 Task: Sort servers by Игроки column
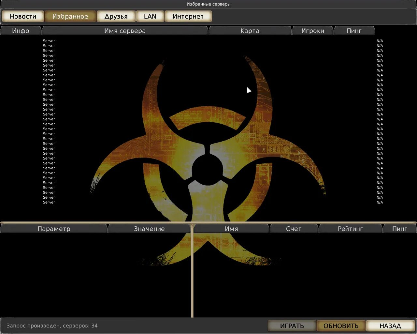313,31
